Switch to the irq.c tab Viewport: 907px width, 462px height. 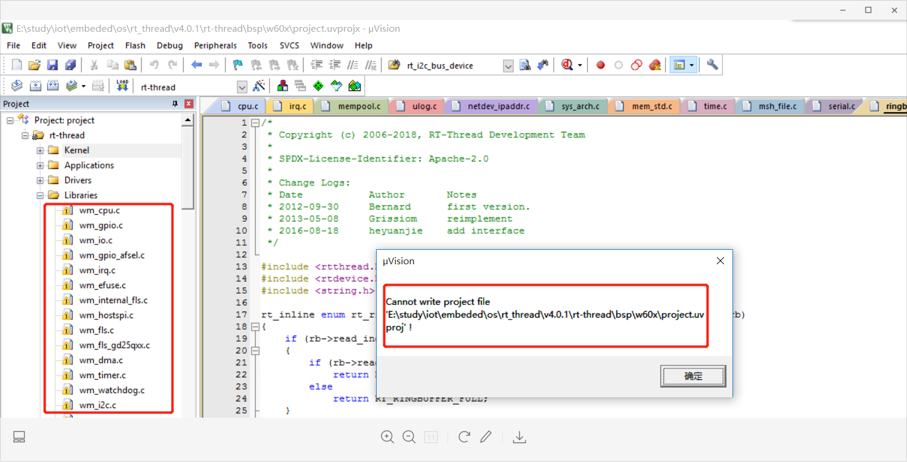coord(292,106)
